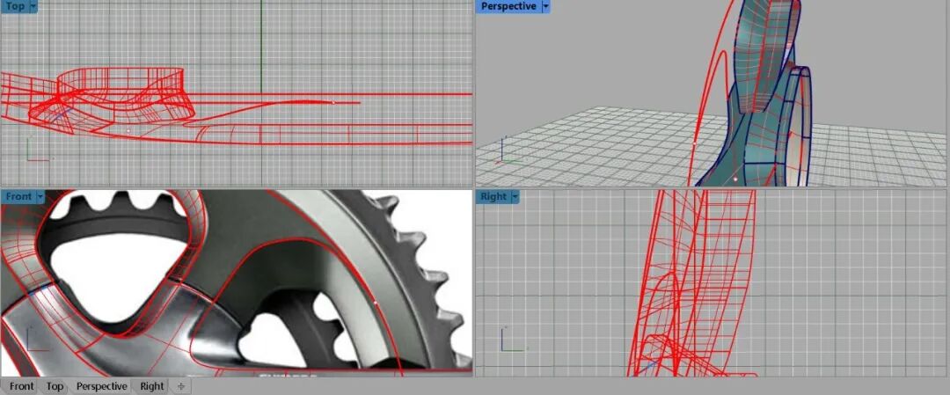
Task: Select the red wireframe in Right viewport
Action: [691, 283]
